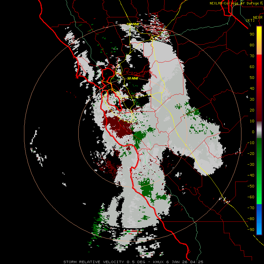264x264 pixels.
Task: Click the 40 value on velocity scale
Action: [x=252, y=88]
